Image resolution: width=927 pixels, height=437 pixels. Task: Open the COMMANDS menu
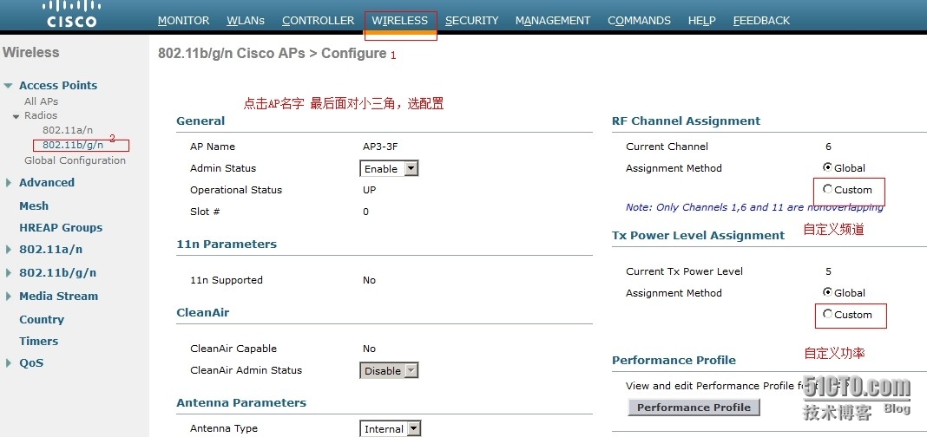639,21
